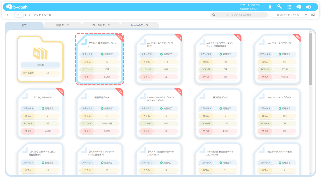Viewport: 321px width, 180px height.
Task: Select the 【テスト】購読解除用データ_20240524 card
Action: click(x=159, y=159)
